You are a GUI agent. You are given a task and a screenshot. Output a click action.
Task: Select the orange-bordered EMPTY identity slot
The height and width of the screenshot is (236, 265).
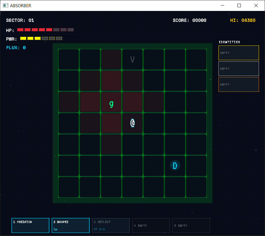pos(239,84)
